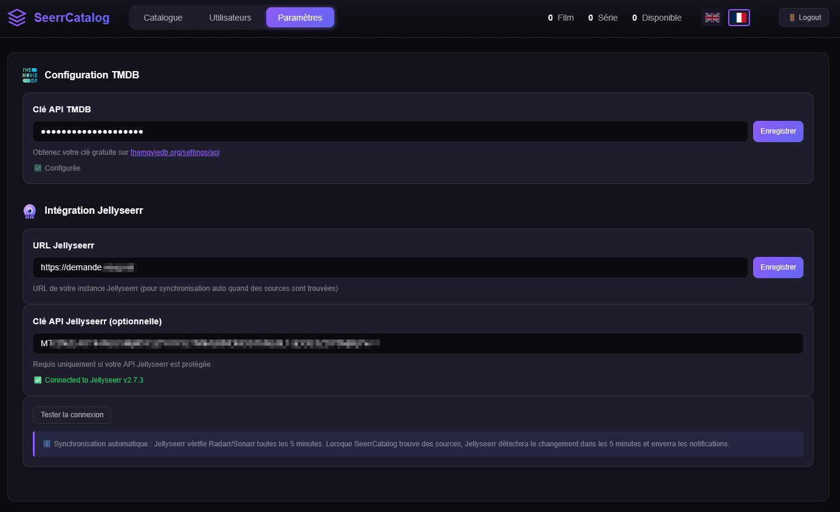The height and width of the screenshot is (512, 840).
Task: Open the themoviedb.org/settings/api link
Action: coord(175,152)
